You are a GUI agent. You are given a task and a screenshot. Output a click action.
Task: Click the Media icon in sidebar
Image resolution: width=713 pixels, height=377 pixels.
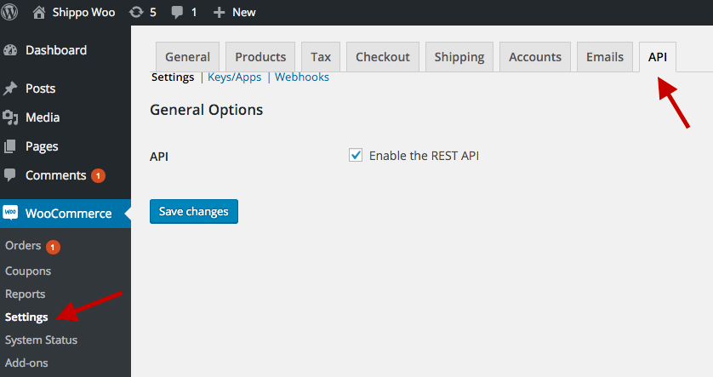[10, 117]
